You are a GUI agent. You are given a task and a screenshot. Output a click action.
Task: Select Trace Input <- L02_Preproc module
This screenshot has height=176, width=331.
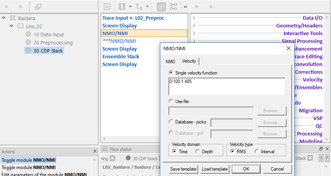[x=133, y=18]
